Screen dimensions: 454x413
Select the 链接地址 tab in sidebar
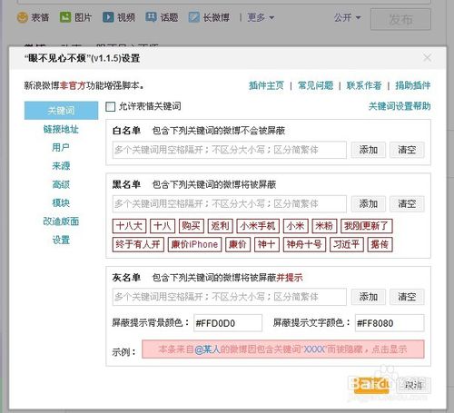pyautogui.click(x=61, y=129)
